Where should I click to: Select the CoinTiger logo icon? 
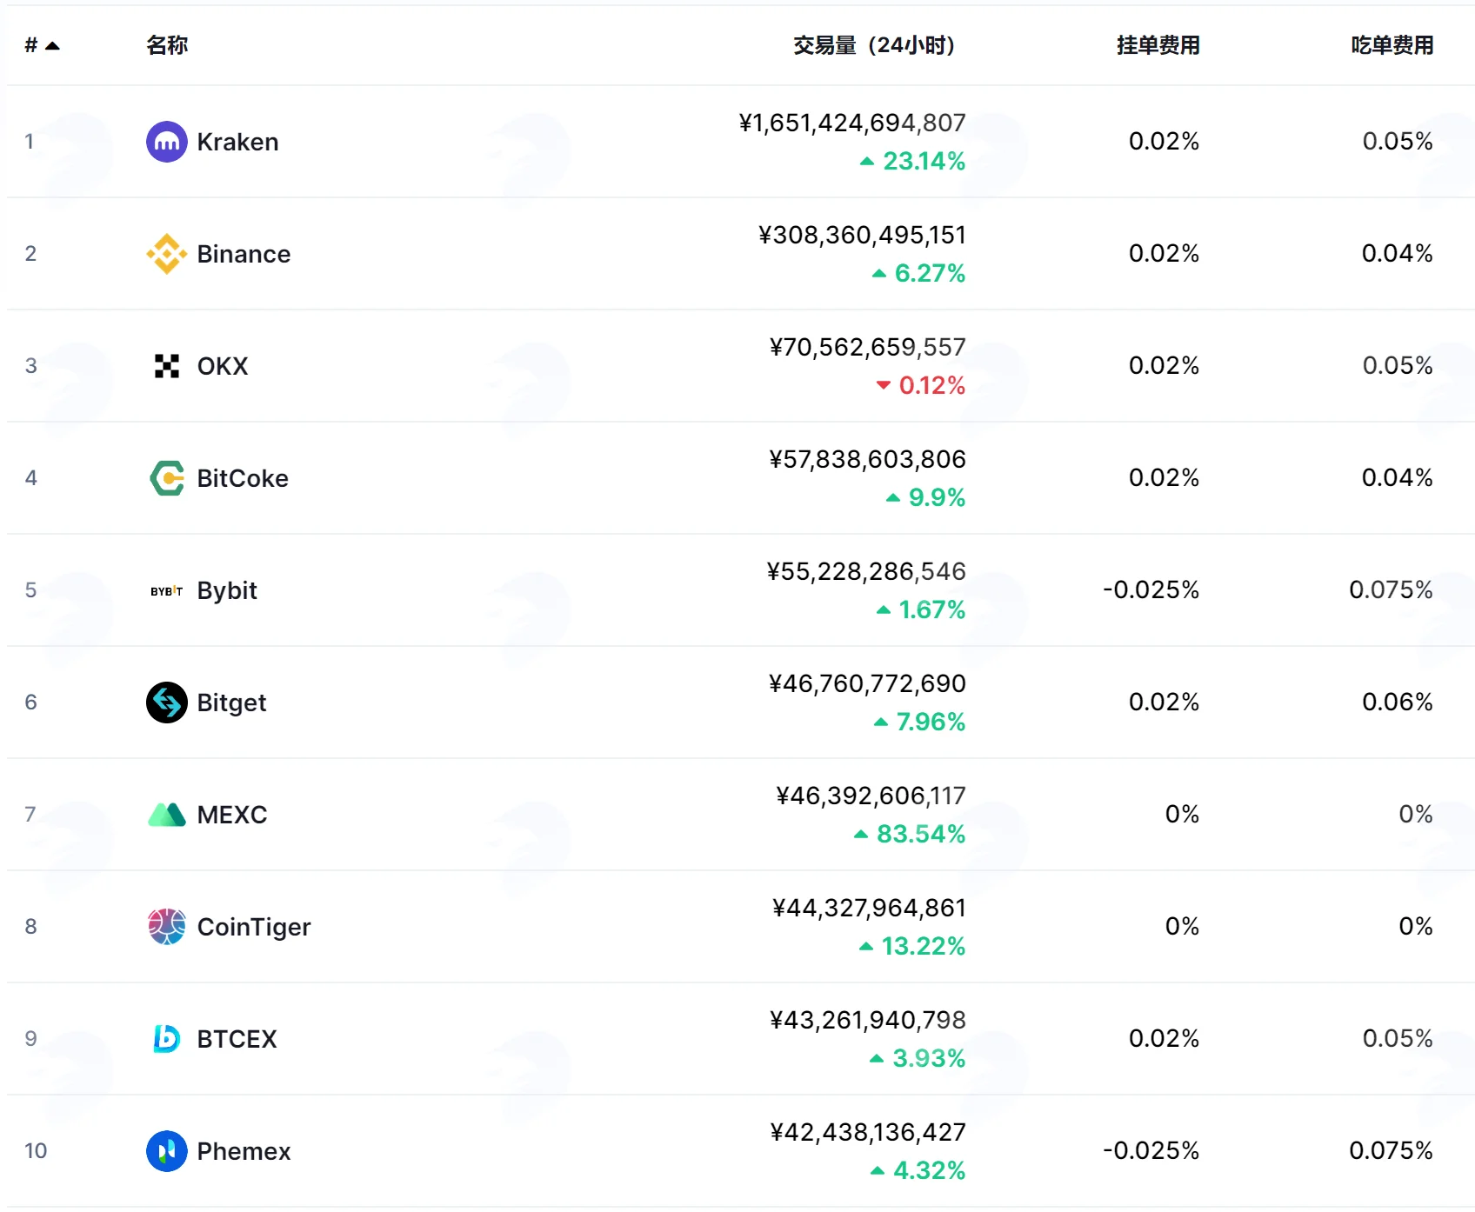pyautogui.click(x=167, y=927)
